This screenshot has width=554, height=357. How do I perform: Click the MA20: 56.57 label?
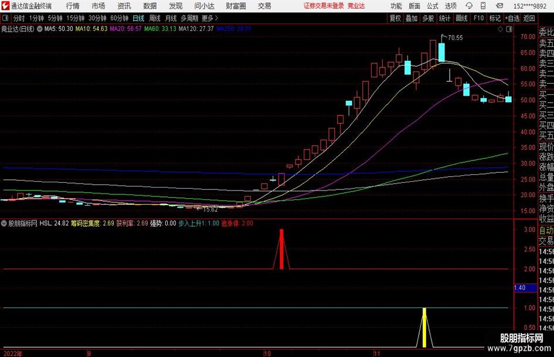[x=125, y=29]
